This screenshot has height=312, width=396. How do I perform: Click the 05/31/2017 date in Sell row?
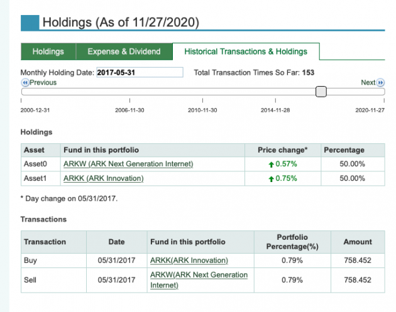point(116,280)
